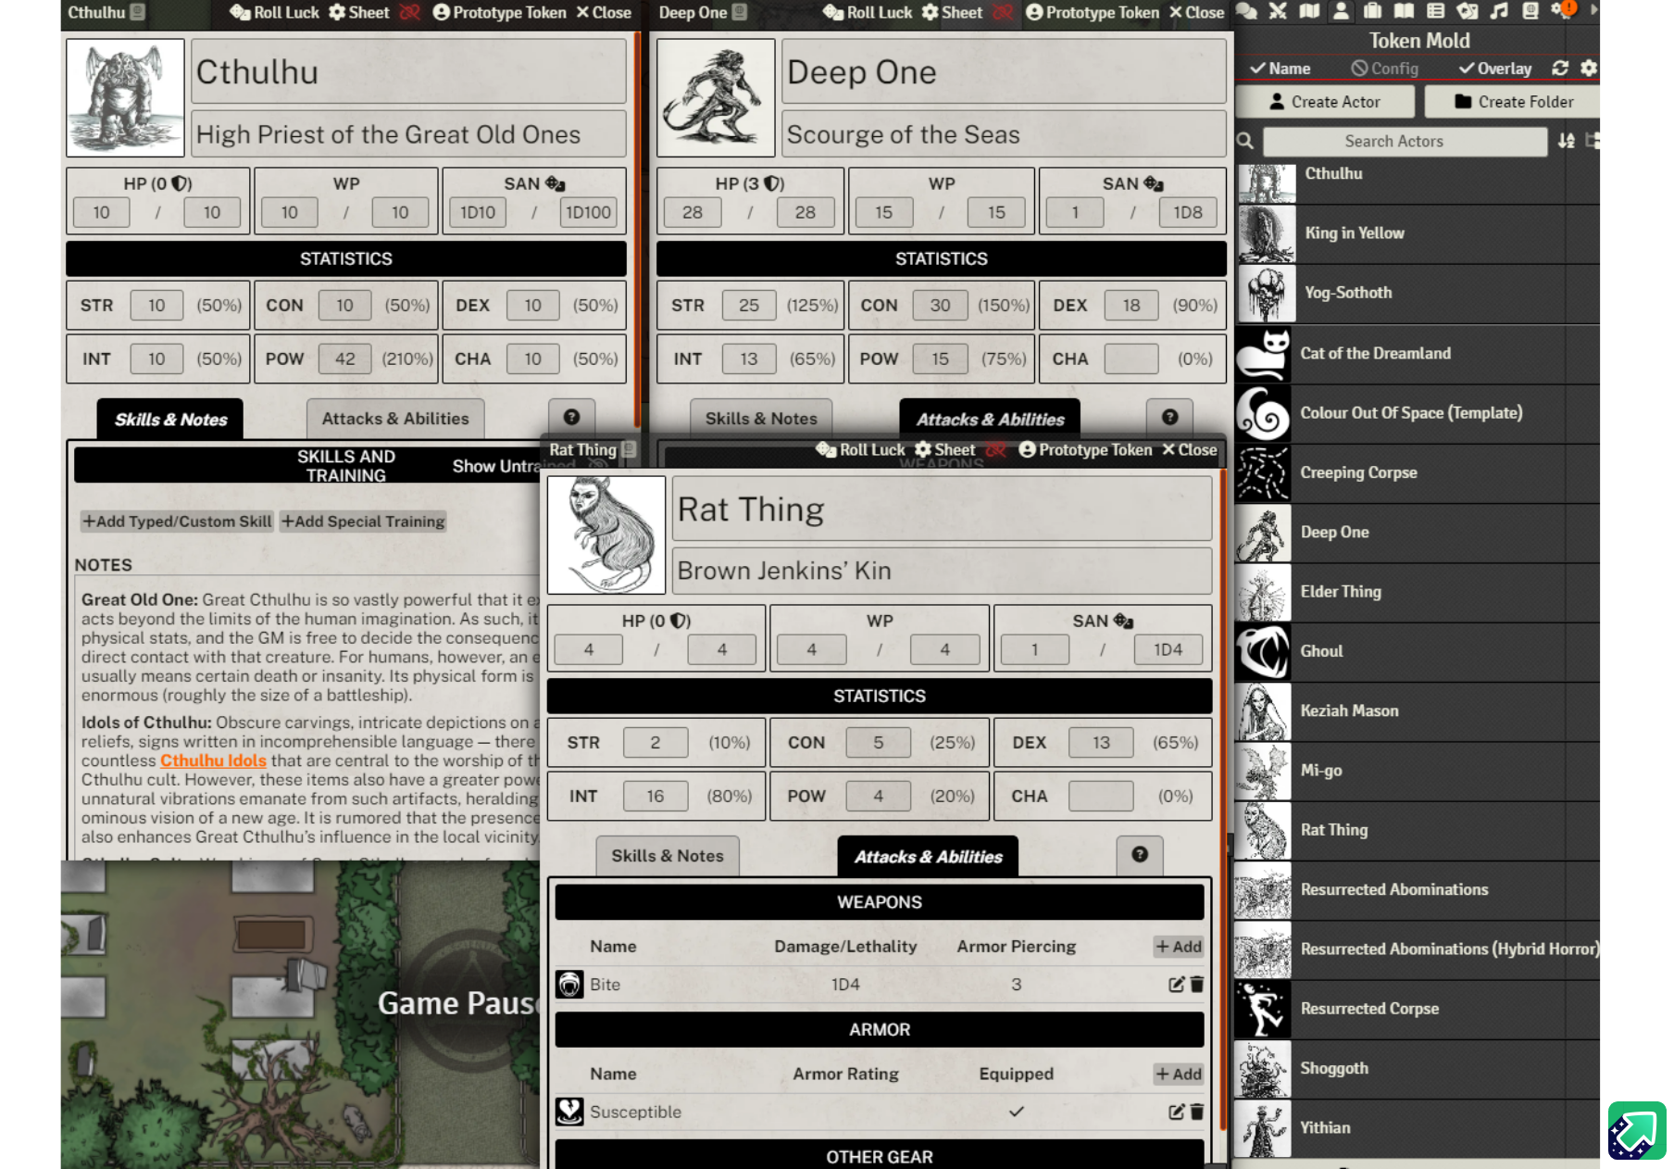1674x1169 pixels.
Task: Add a new weapon to Rat Thing
Action: pyautogui.click(x=1179, y=947)
